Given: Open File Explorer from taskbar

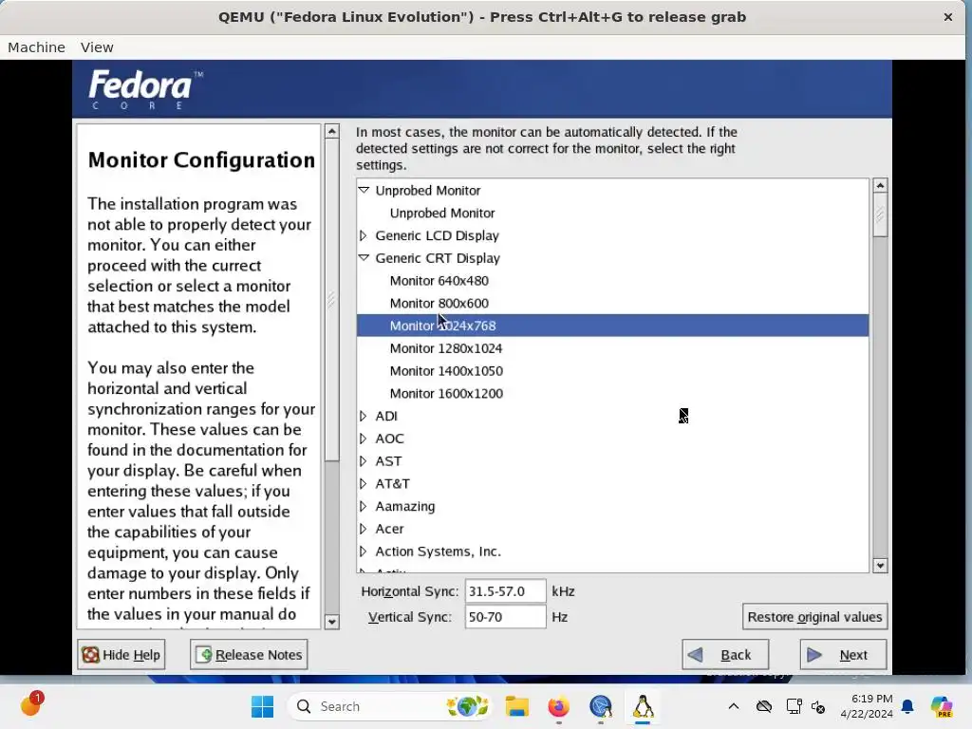Looking at the screenshot, I should point(516,706).
